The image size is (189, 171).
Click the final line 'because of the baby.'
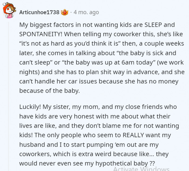49,91
